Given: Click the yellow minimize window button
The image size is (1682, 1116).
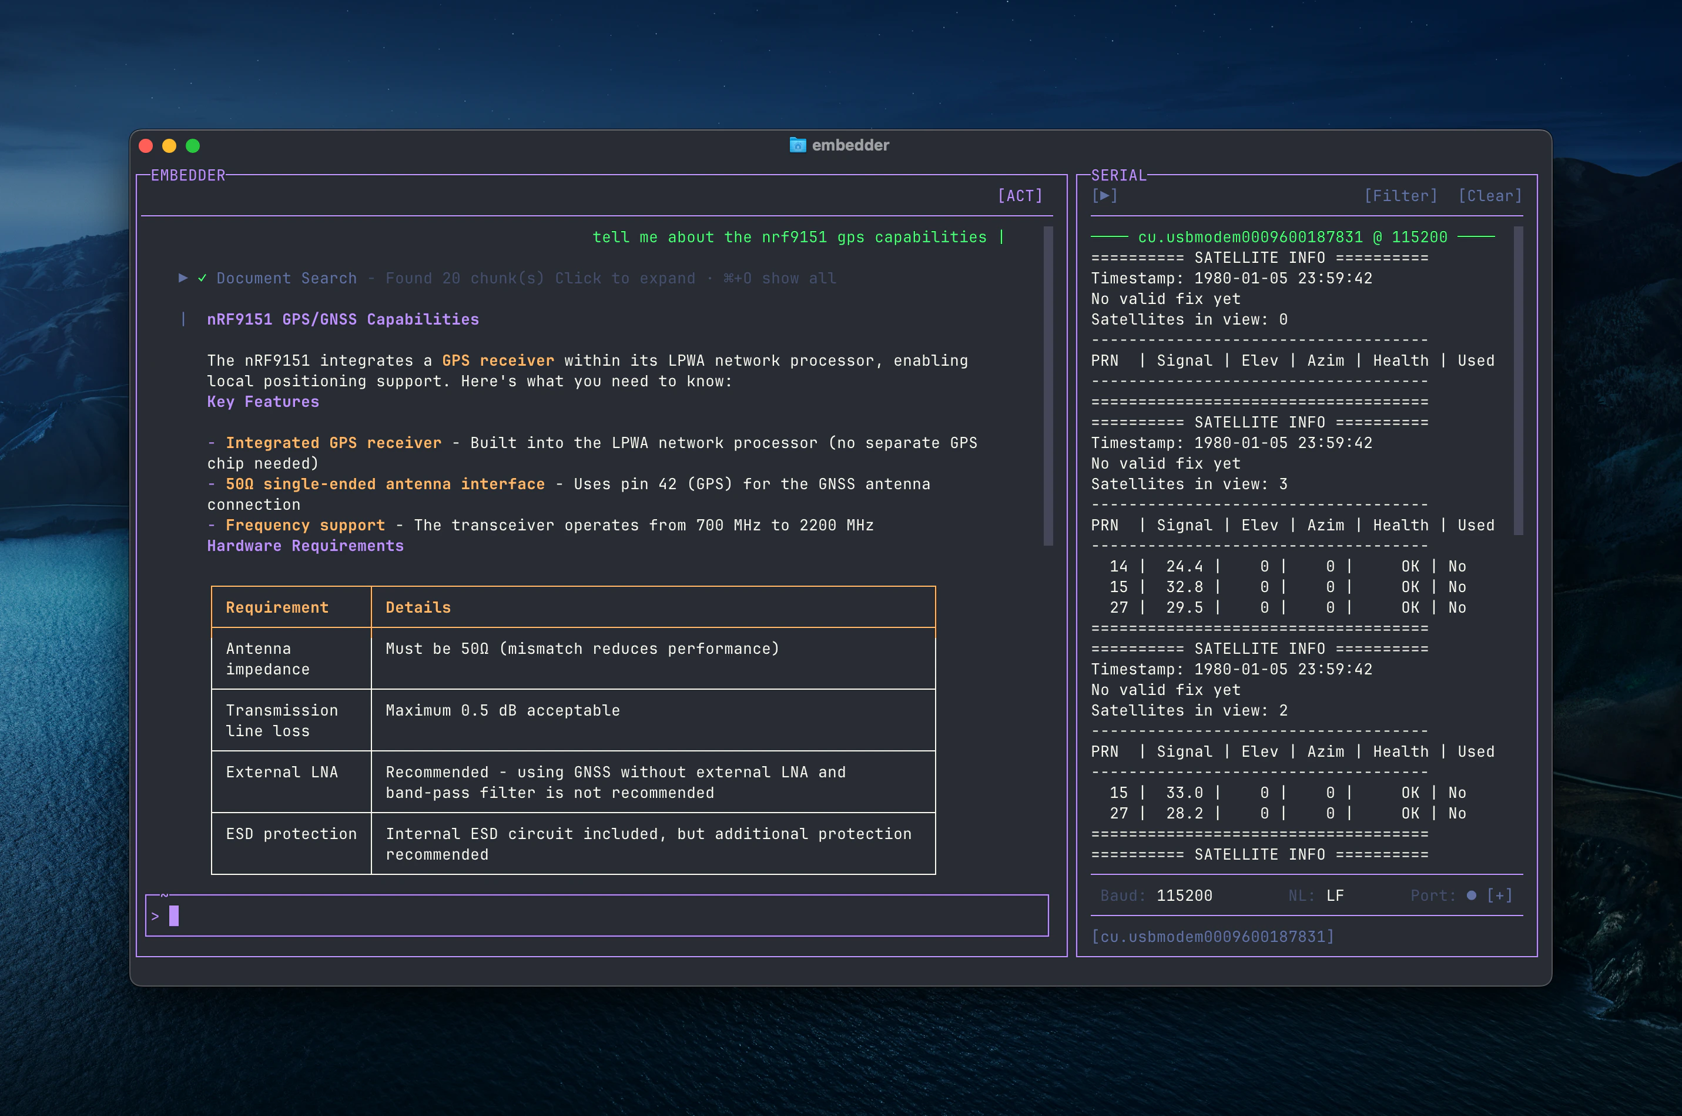Looking at the screenshot, I should (169, 146).
